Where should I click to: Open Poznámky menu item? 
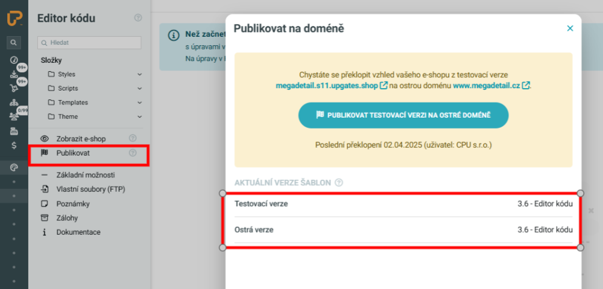[x=73, y=203]
